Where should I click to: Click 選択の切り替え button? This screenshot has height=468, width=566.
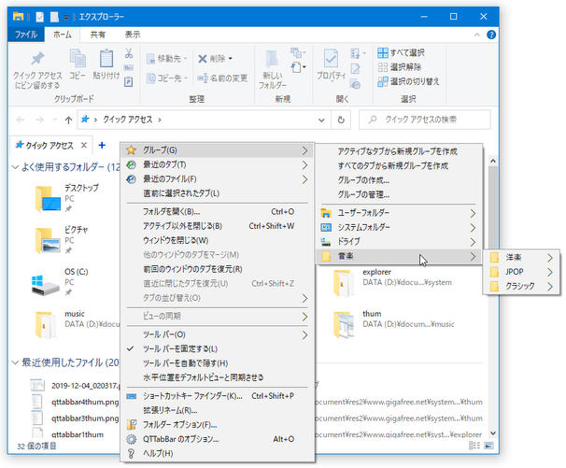click(408, 81)
